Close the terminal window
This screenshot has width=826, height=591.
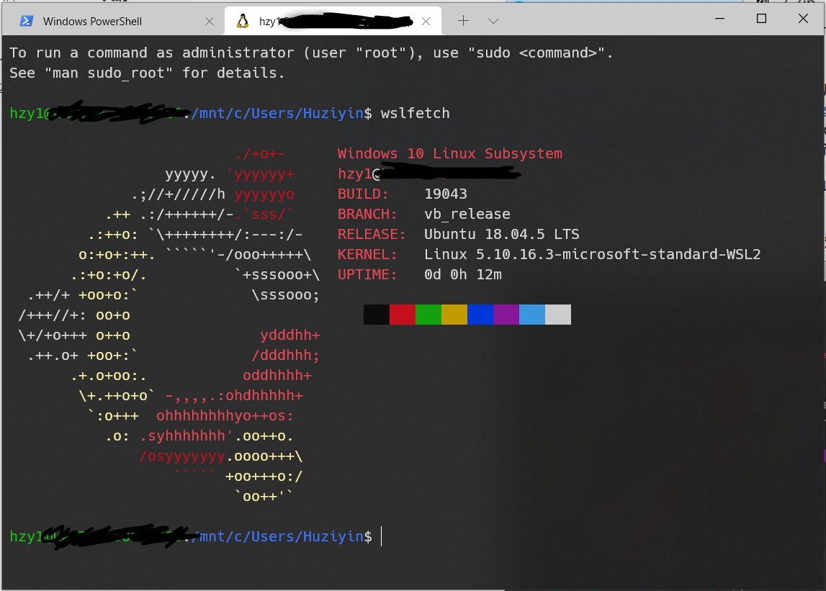[x=803, y=19]
